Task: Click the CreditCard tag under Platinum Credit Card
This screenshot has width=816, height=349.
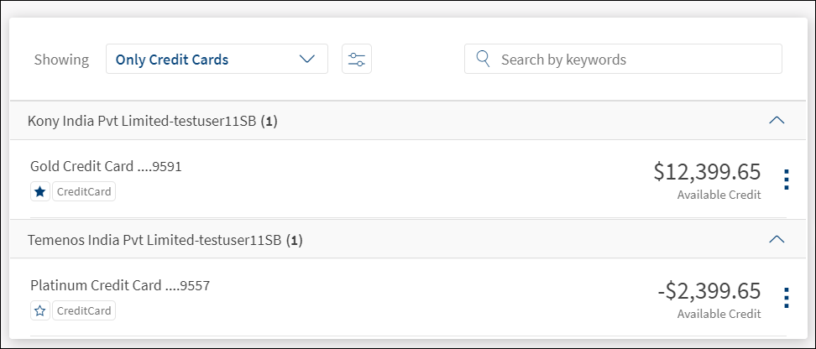Action: coord(84,311)
